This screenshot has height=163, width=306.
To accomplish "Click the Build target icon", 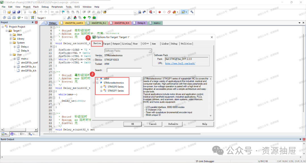I will coord(9,18).
